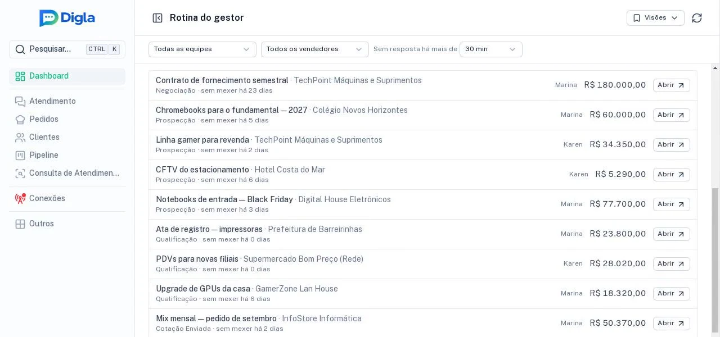Open Conexões menu item
This screenshot has width=720, height=337.
67,198
